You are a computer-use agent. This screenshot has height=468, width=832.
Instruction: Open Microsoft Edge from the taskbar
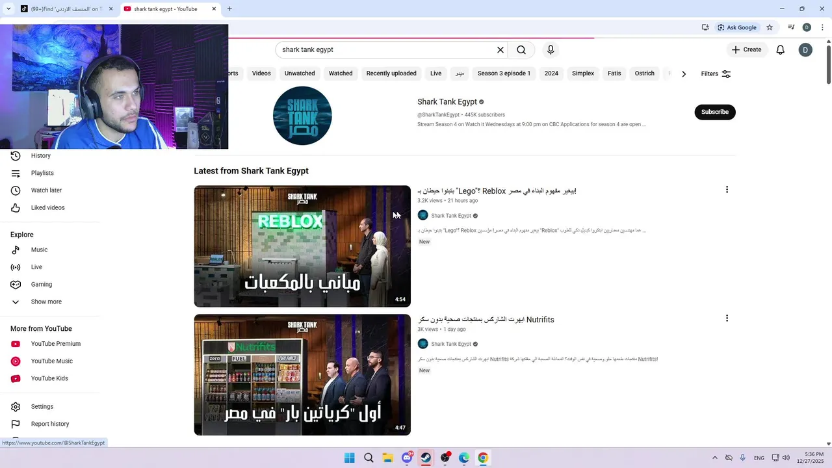click(464, 458)
